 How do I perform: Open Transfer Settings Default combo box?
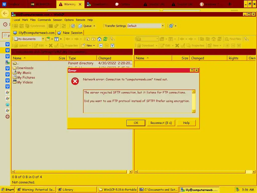[x=146, y=26]
